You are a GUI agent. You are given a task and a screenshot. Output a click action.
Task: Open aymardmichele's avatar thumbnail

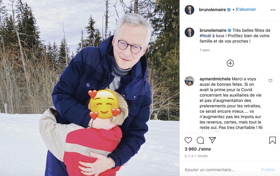click(x=189, y=81)
